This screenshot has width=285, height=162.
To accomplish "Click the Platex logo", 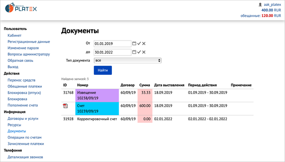I will point(21,8).
